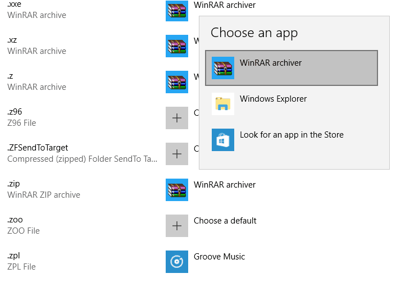Image resolution: width=396 pixels, height=296 pixels.
Task: Click the Z96 File description
Action: point(21,123)
